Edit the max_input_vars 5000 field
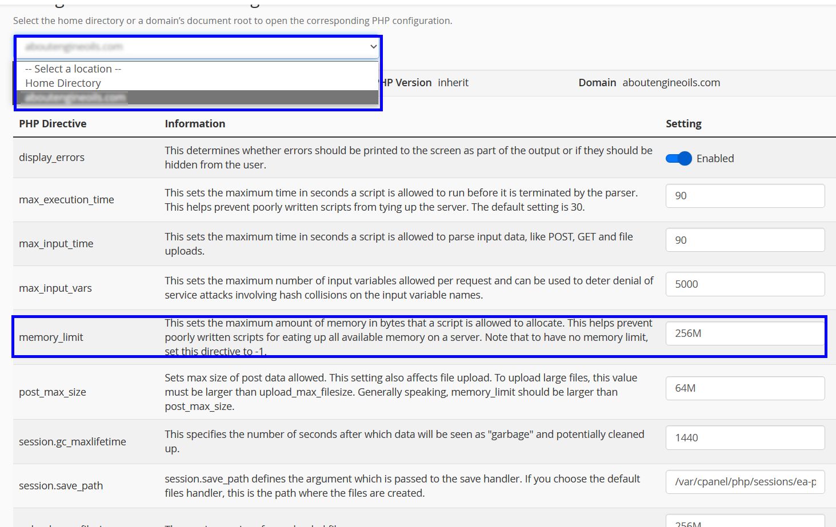This screenshot has height=527, width=836. pos(745,284)
